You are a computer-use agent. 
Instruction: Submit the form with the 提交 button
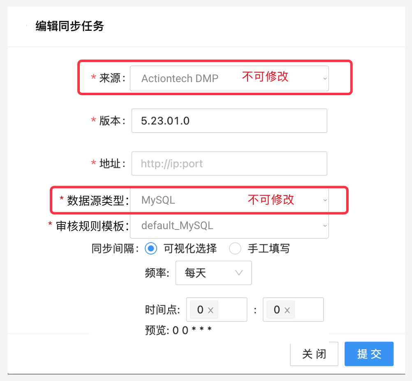tap(369, 354)
